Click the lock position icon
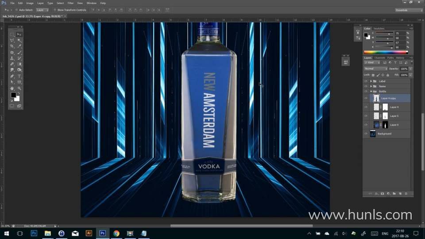The width and height of the screenshot is (425, 239). [382, 75]
